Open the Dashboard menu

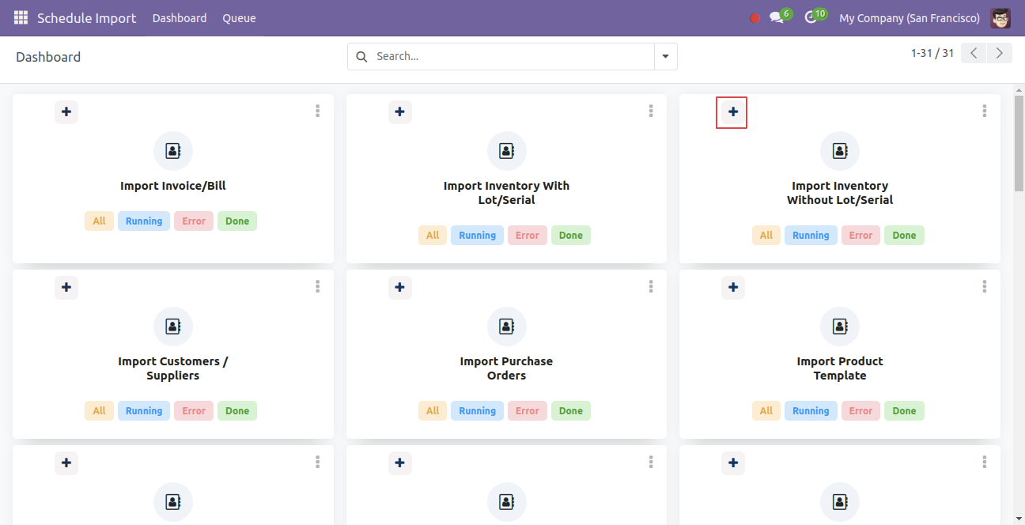tap(180, 18)
